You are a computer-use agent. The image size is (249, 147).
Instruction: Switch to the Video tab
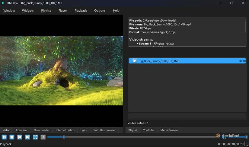[x=6, y=130]
